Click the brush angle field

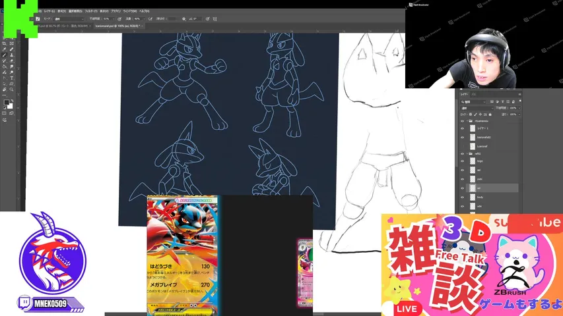[x=197, y=19]
